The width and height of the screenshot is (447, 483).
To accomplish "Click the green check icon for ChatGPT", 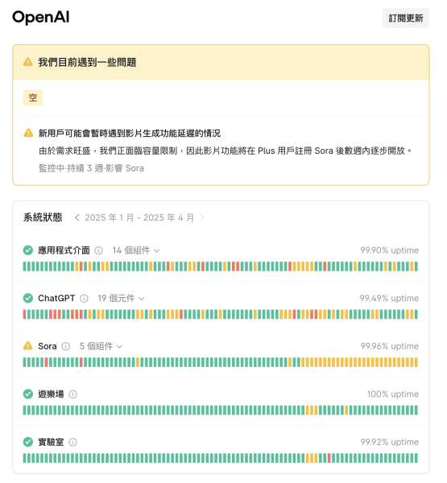I will pyautogui.click(x=28, y=298).
